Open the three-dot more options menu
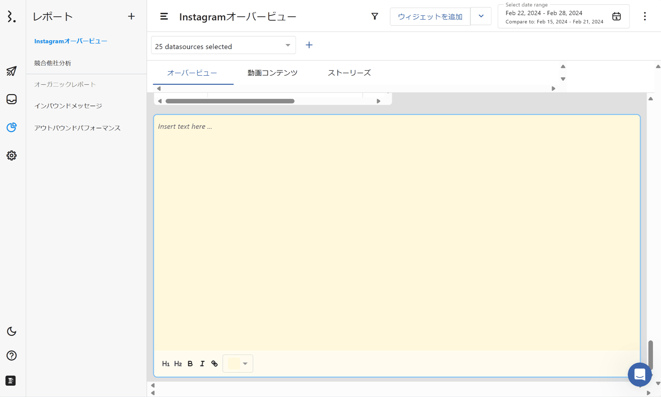Image resolution: width=661 pixels, height=397 pixels. [x=645, y=16]
